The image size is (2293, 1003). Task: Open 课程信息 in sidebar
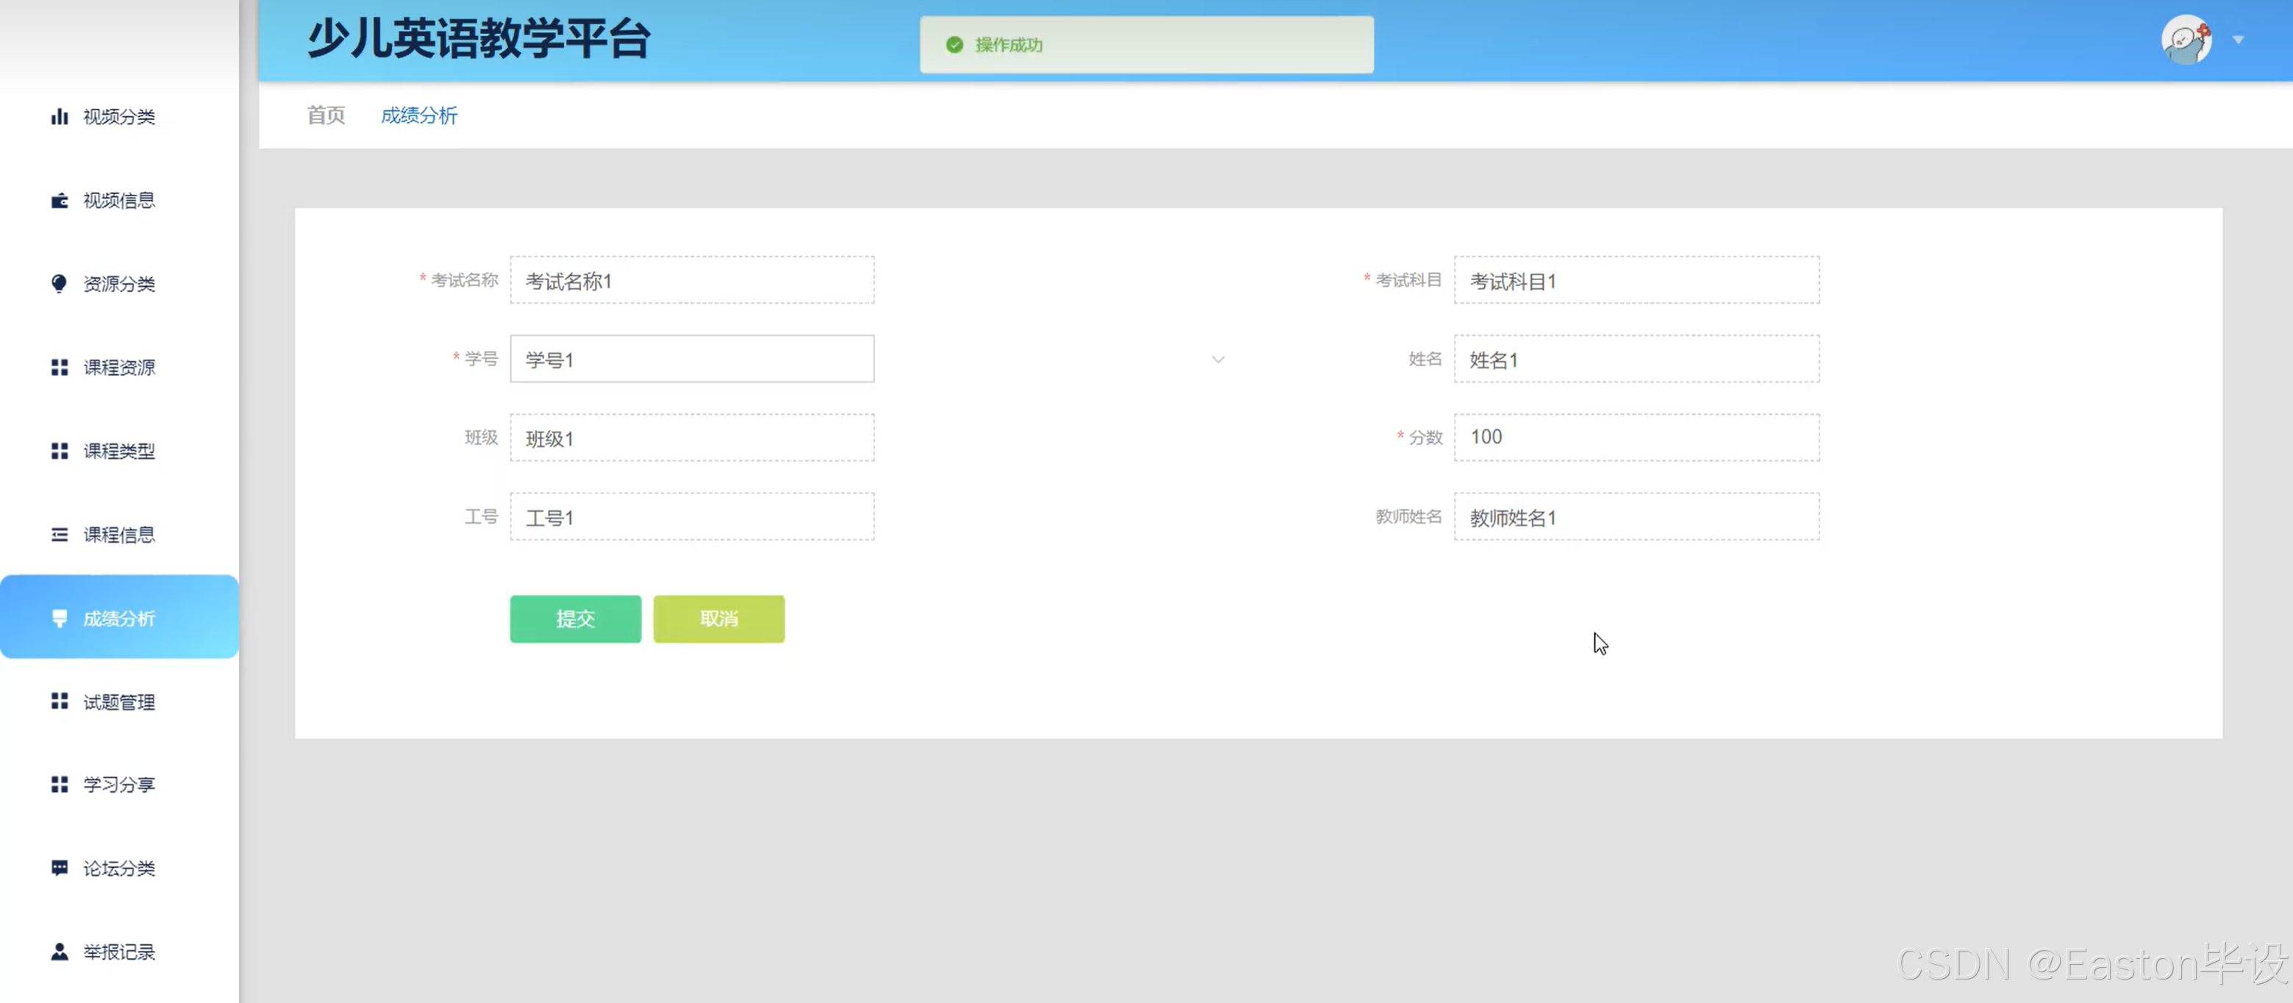click(119, 535)
